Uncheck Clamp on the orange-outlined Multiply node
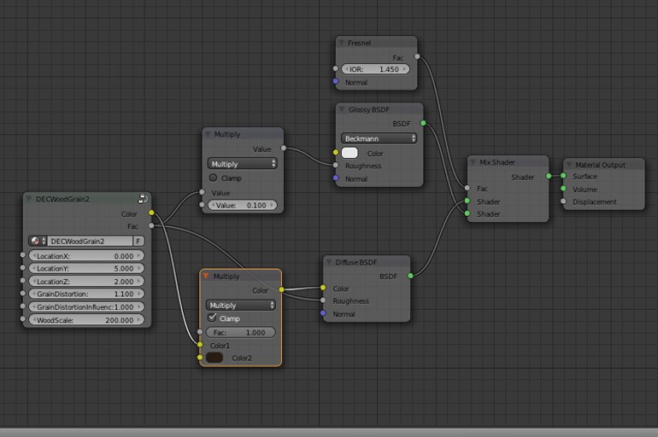This screenshot has height=437, width=658. click(212, 318)
